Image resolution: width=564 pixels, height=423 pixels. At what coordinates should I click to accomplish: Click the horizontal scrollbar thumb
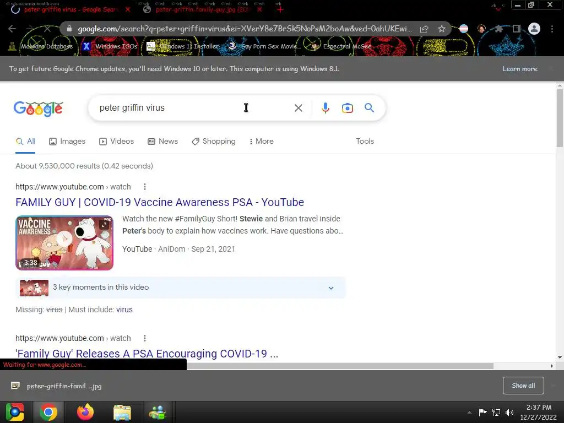click(x=340, y=366)
